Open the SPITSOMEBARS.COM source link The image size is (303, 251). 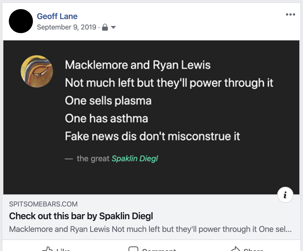click(x=43, y=204)
